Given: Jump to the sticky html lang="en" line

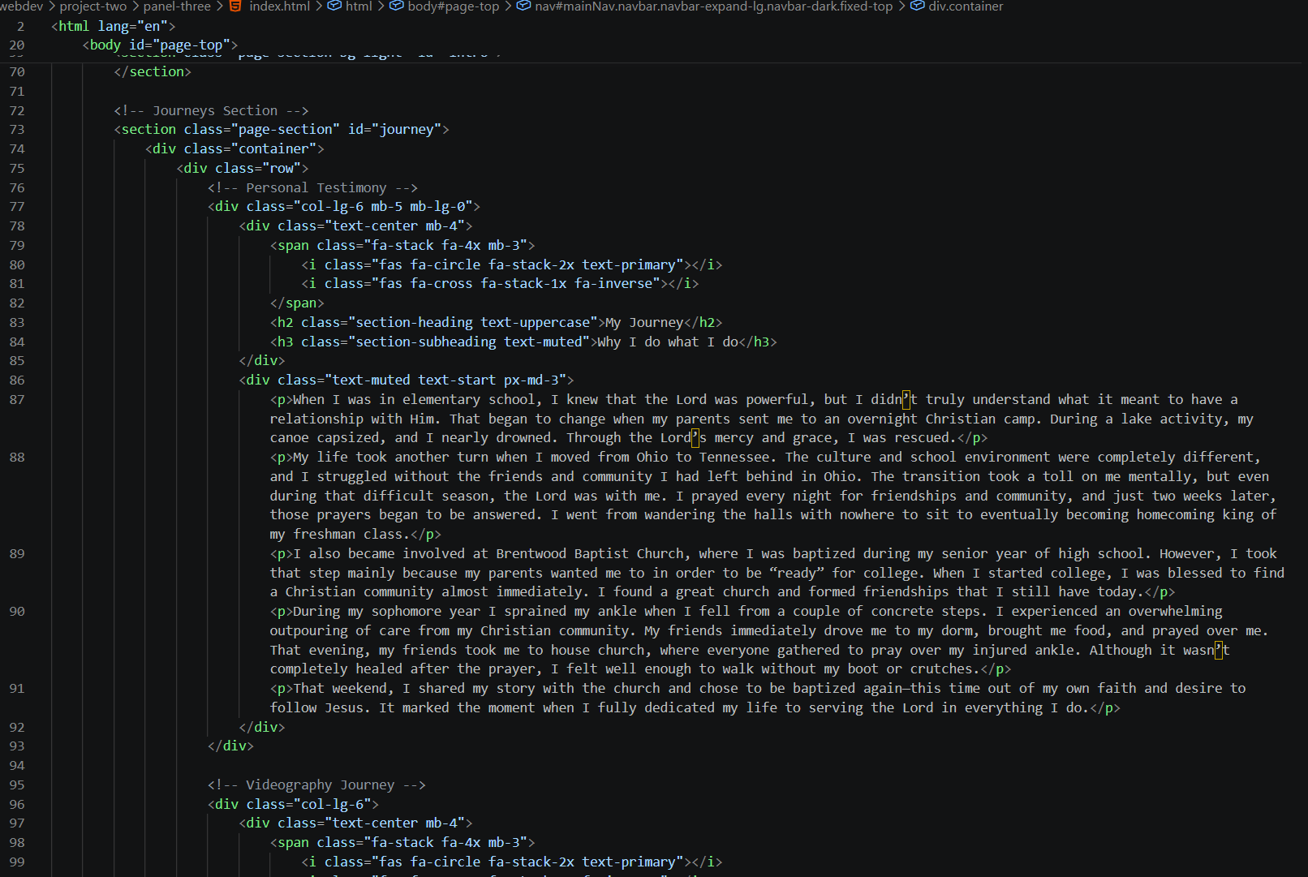Looking at the screenshot, I should pos(114,26).
